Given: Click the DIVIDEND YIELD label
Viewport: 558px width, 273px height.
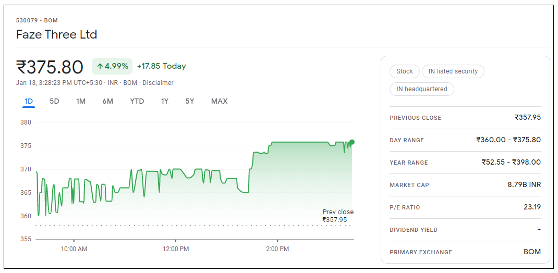Looking at the screenshot, I should click(x=414, y=230).
